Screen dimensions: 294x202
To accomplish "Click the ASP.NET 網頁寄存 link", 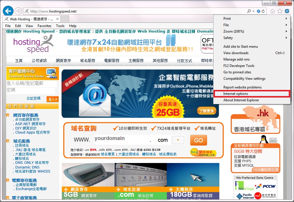I will click(30, 124).
